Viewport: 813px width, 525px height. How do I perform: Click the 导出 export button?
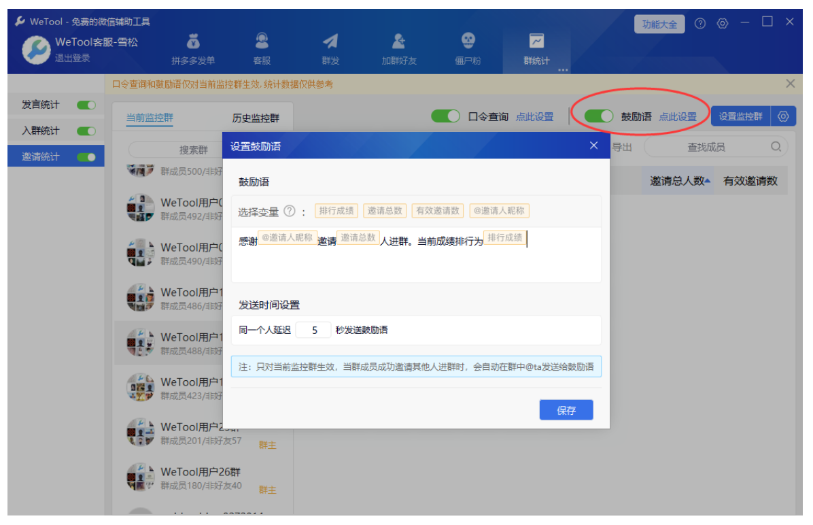[622, 148]
